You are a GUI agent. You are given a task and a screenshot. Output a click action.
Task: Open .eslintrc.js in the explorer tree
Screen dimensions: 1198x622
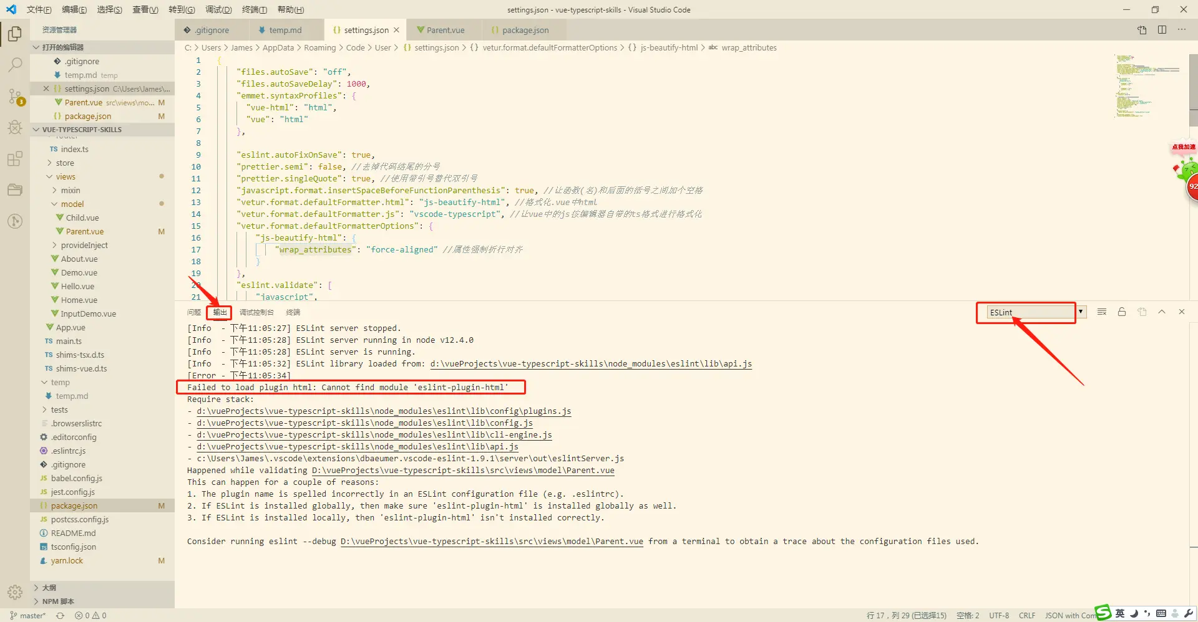coord(68,451)
